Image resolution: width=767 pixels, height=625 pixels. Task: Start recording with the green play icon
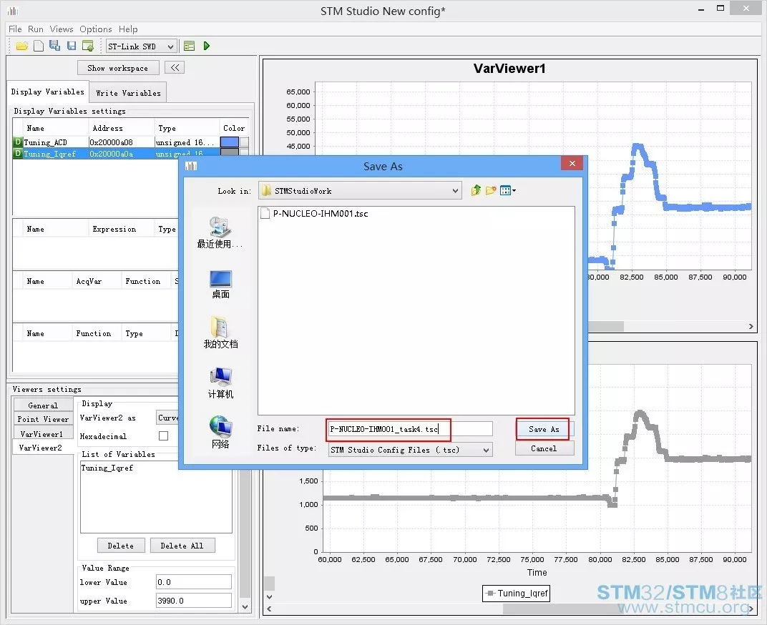[x=207, y=46]
